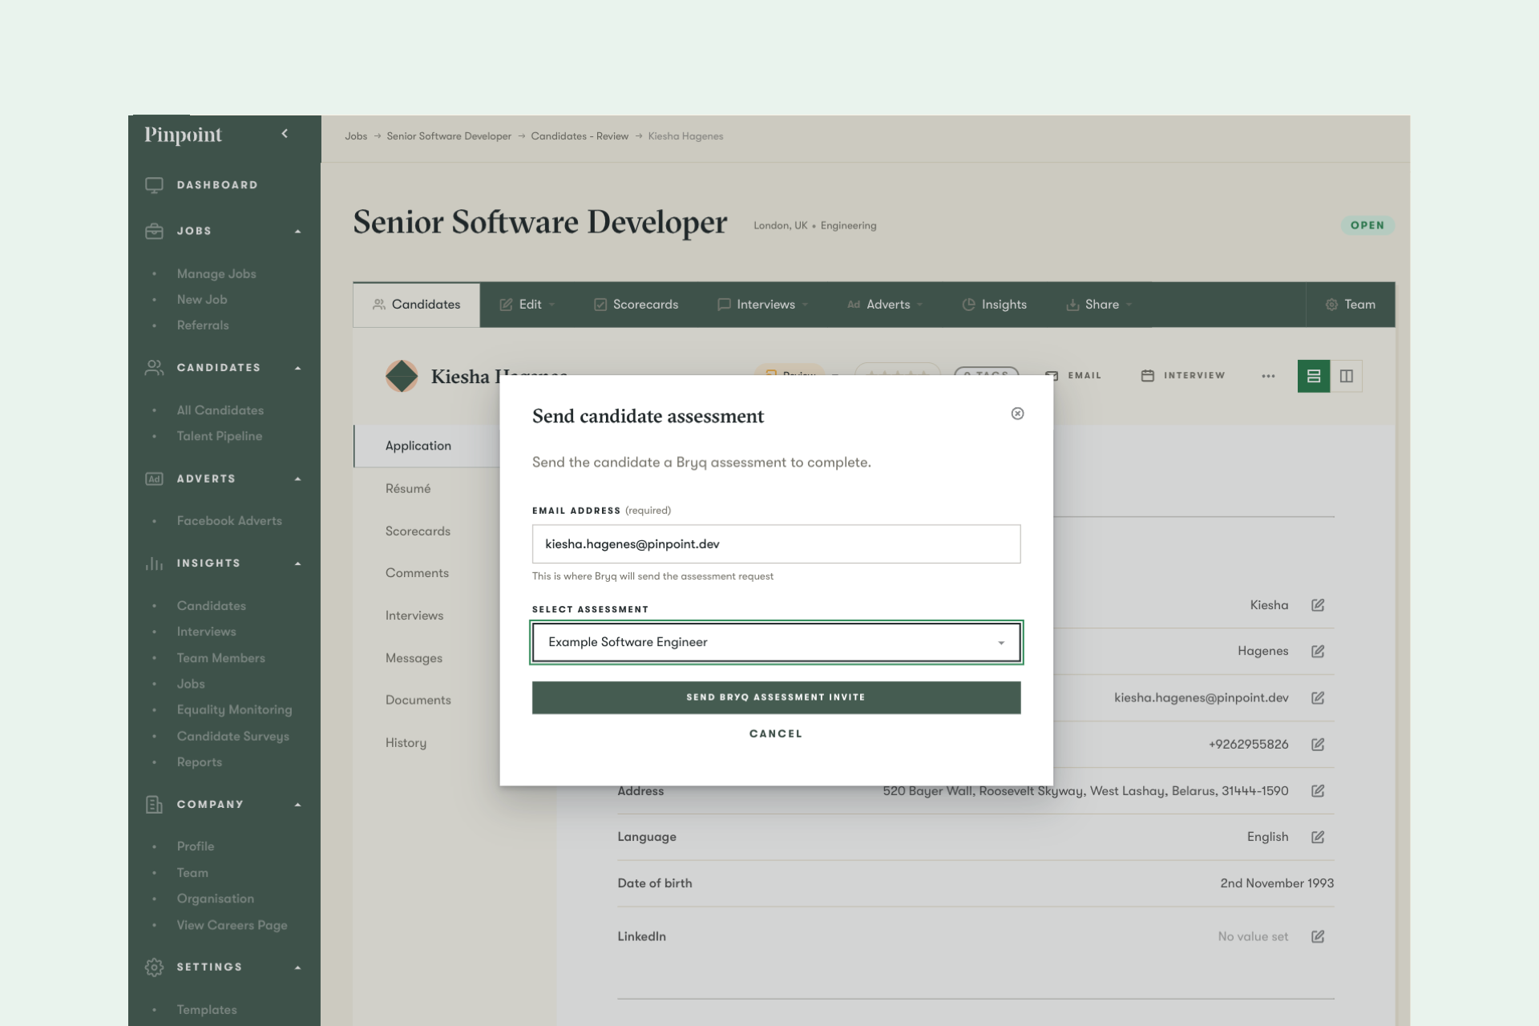Collapse sidebar with the chevron arrow
Screen dimensions: 1539x1026
point(285,134)
